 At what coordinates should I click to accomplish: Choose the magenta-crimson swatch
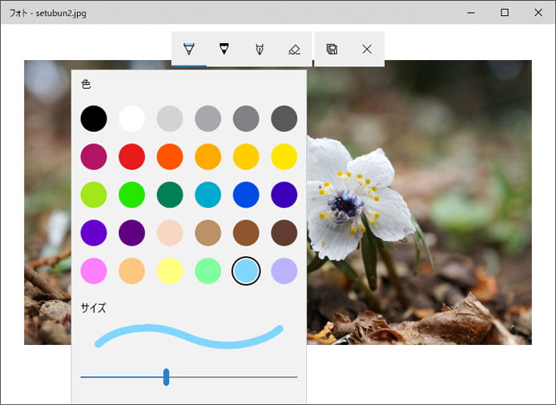point(94,157)
